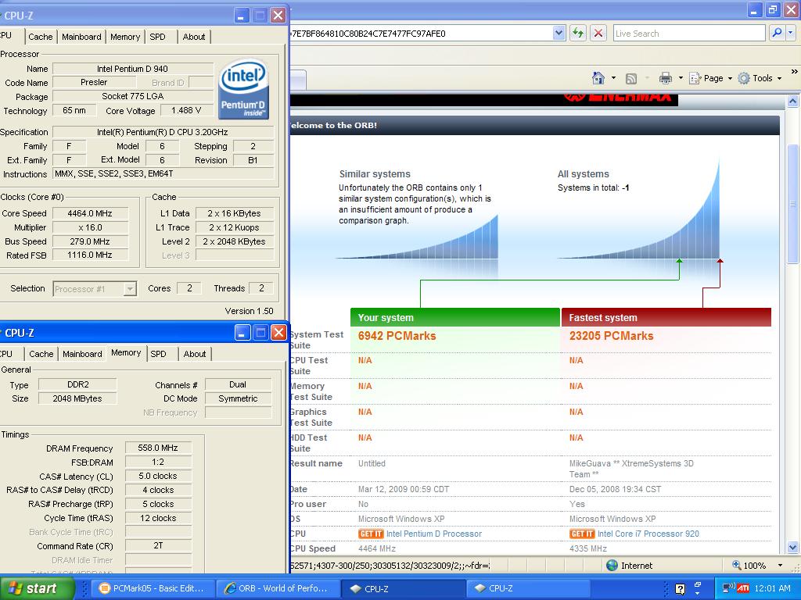Screen dimensions: 801x600
Task: Switch to Memory tab in top CPU-Z
Action: pyautogui.click(x=125, y=37)
